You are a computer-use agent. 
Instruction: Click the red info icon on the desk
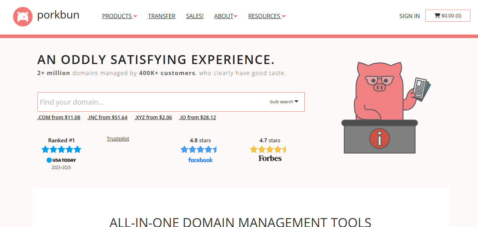(x=379, y=138)
